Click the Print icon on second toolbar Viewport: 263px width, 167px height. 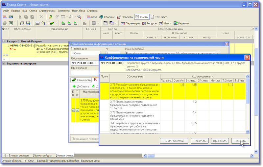[x=5, y=23]
